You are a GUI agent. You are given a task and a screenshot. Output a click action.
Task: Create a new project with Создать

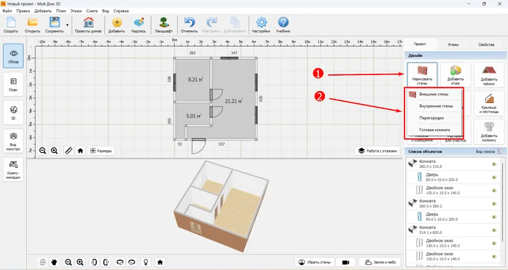(x=11, y=25)
